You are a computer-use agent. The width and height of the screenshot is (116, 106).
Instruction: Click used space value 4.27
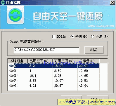pyautogui.click(x=33, y=86)
